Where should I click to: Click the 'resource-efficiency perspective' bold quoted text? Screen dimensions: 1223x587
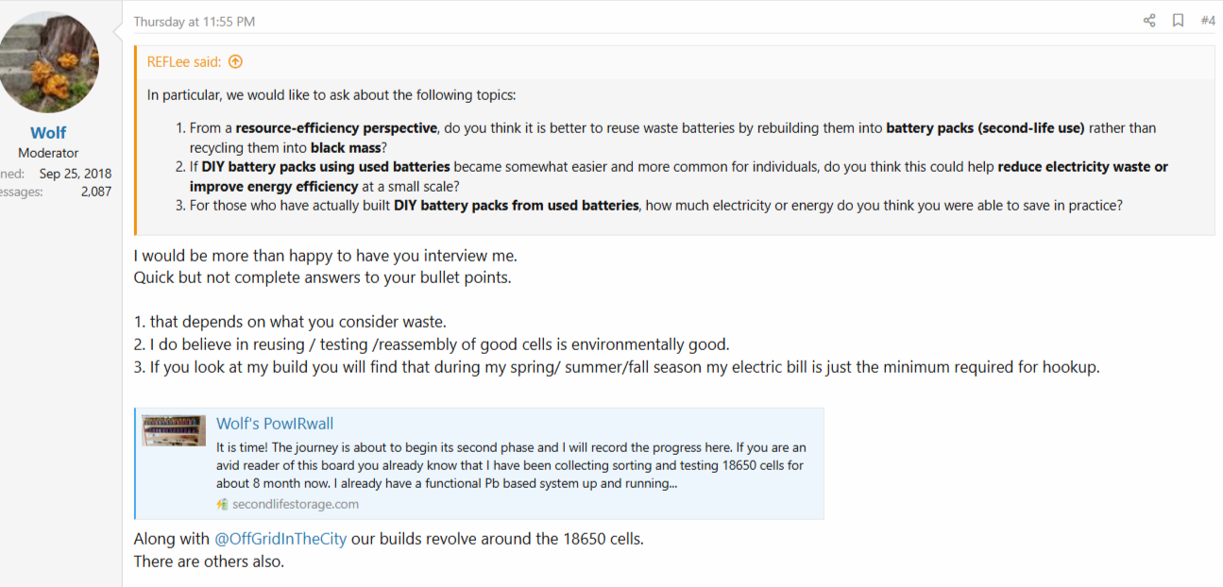click(336, 128)
